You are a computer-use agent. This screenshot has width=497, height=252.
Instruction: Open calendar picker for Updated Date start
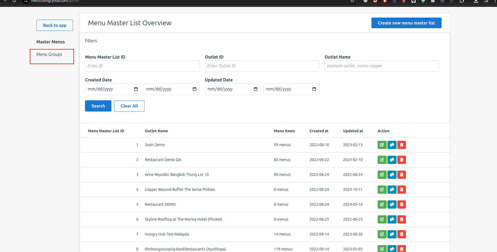256,89
